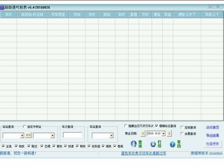Focus the 车次查询 train number field
Viewport: 224px width, 168px height.
[72, 135]
